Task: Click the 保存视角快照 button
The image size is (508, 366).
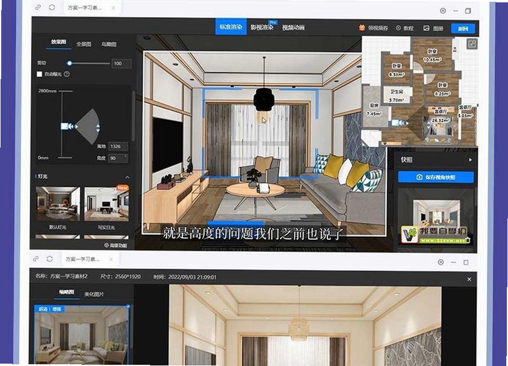Action: click(x=436, y=177)
